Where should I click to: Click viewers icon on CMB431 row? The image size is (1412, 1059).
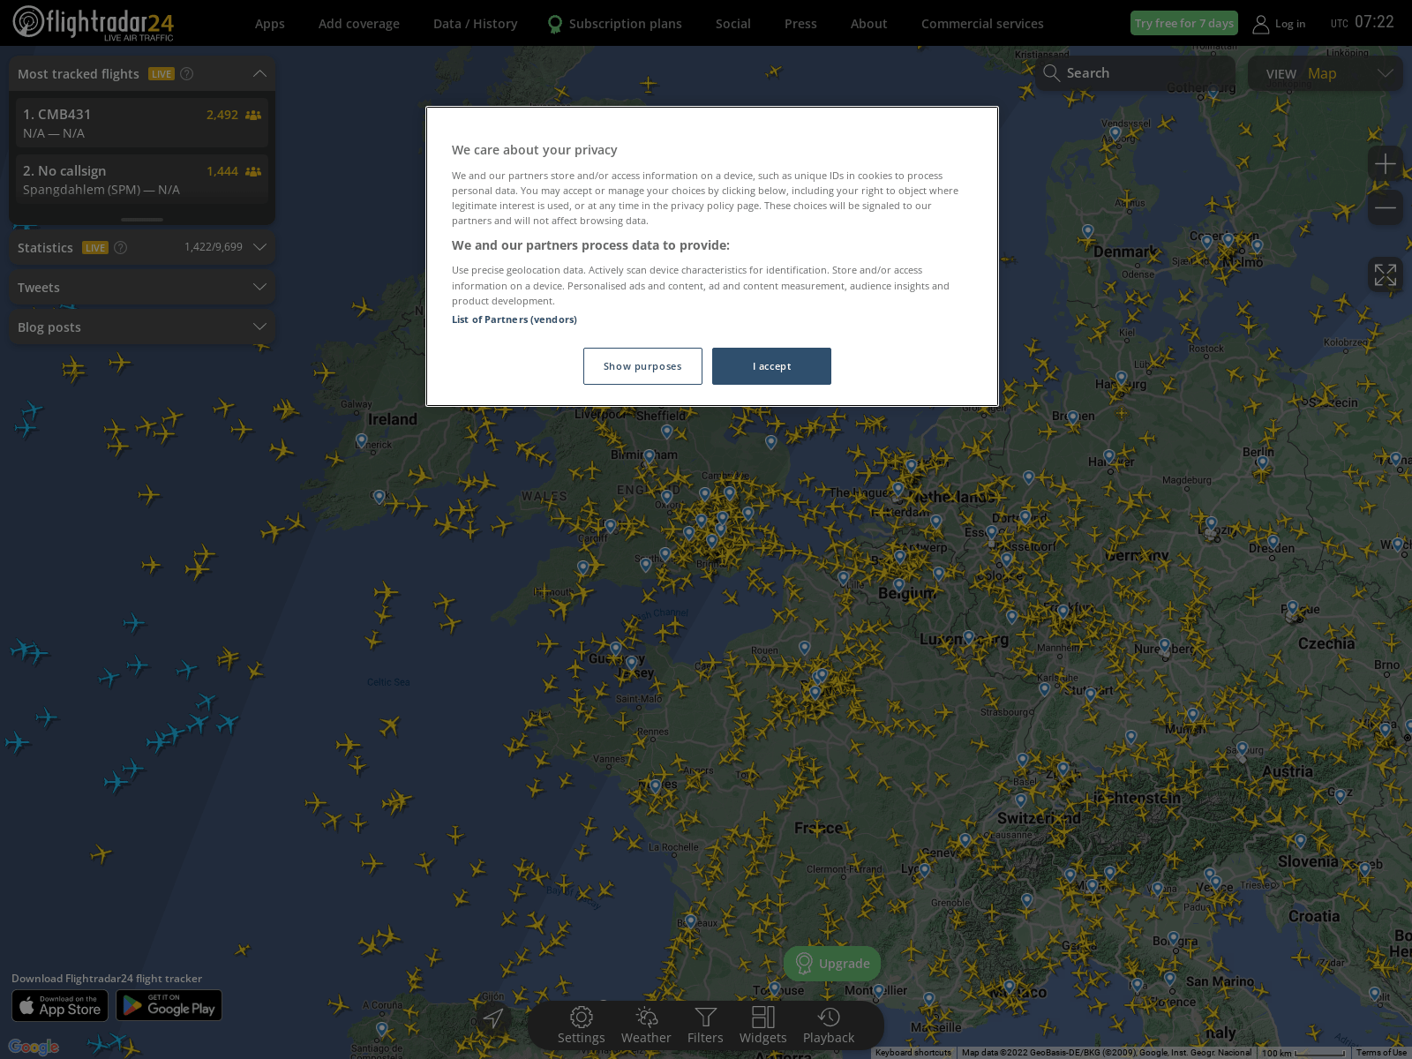click(253, 115)
